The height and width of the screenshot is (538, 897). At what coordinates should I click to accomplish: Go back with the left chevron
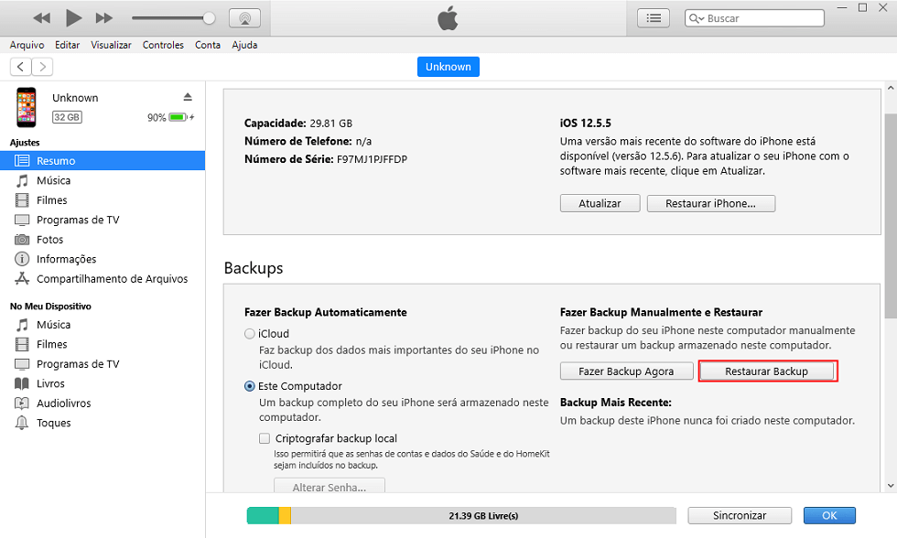pyautogui.click(x=20, y=67)
